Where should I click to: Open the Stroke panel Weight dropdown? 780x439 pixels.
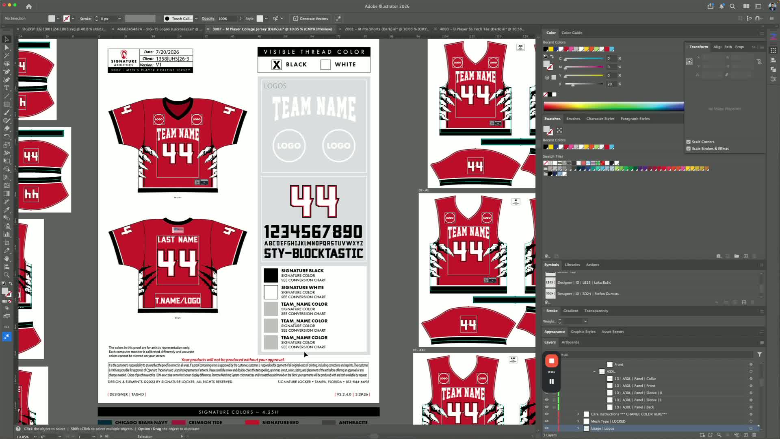585,322
